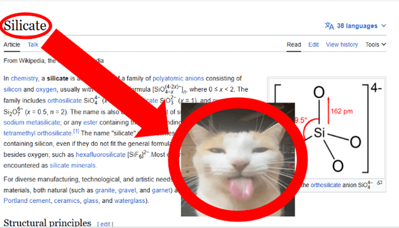Open View history tab
This screenshot has width=399, height=228.
tap(342, 45)
